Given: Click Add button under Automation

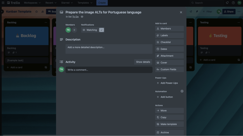Looking at the screenshot, I should [x=169, y=97].
